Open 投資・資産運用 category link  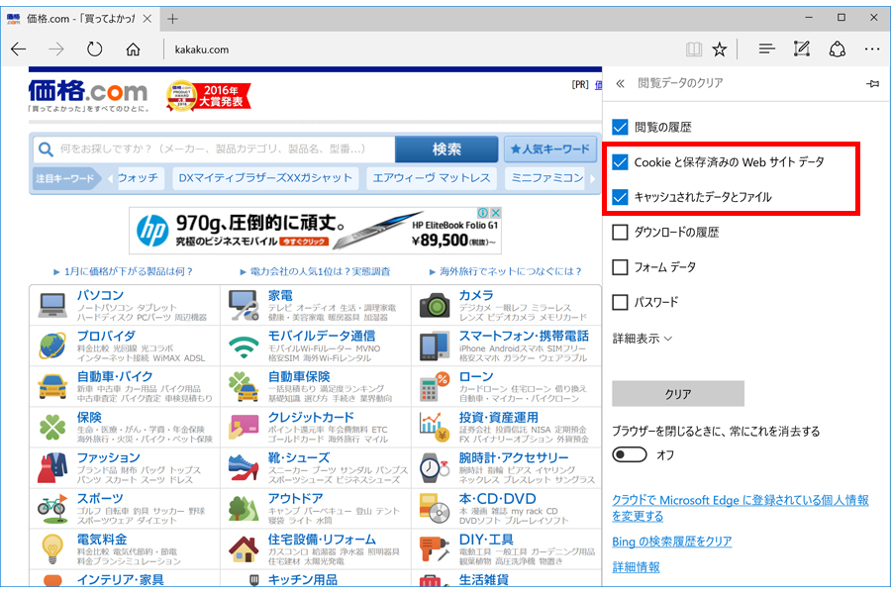498,417
